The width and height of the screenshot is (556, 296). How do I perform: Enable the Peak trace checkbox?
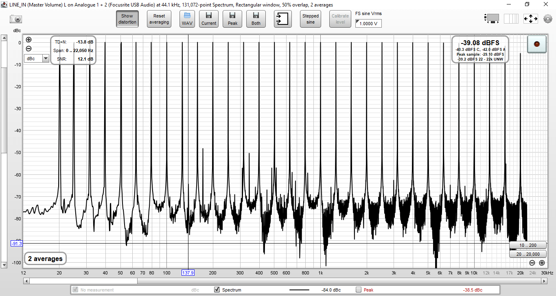(x=359, y=290)
